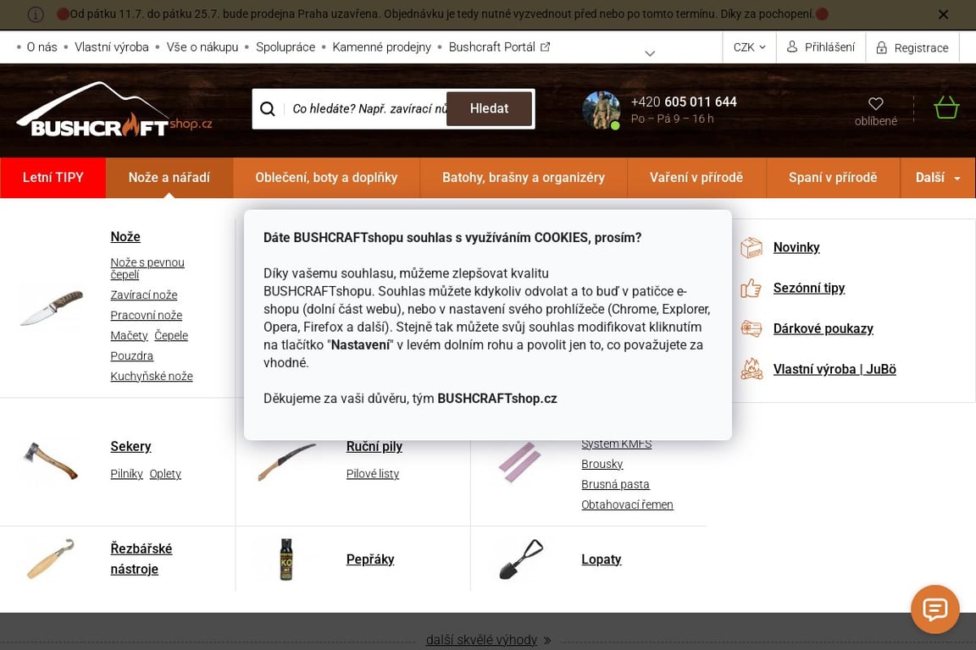Close the top announcement banner
The image size is (976, 650).
(943, 14)
